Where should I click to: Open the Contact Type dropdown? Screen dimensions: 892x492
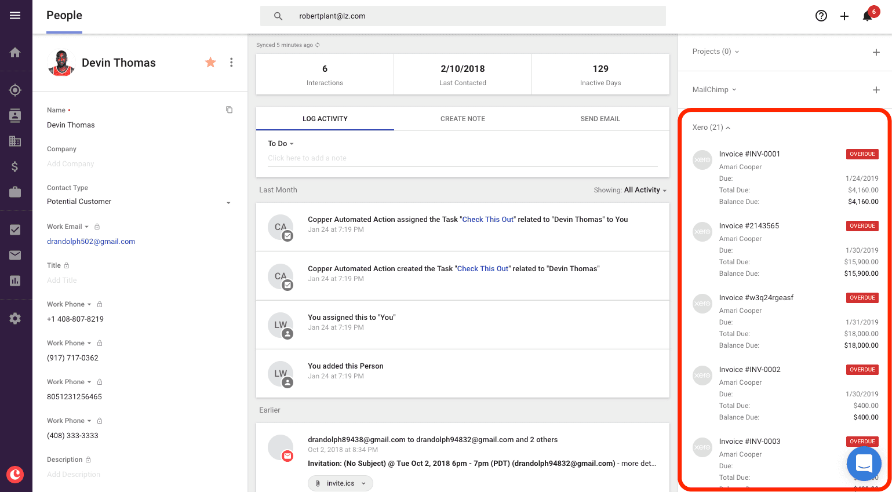[x=139, y=202]
